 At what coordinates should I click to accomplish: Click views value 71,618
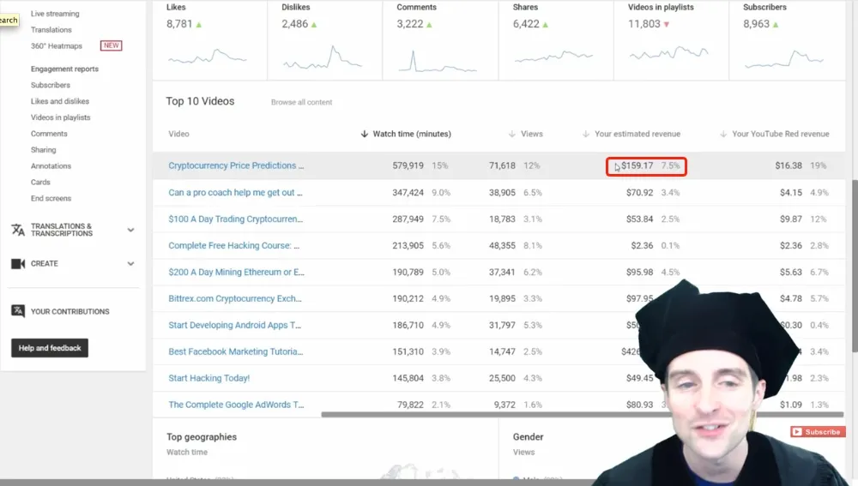502,165
